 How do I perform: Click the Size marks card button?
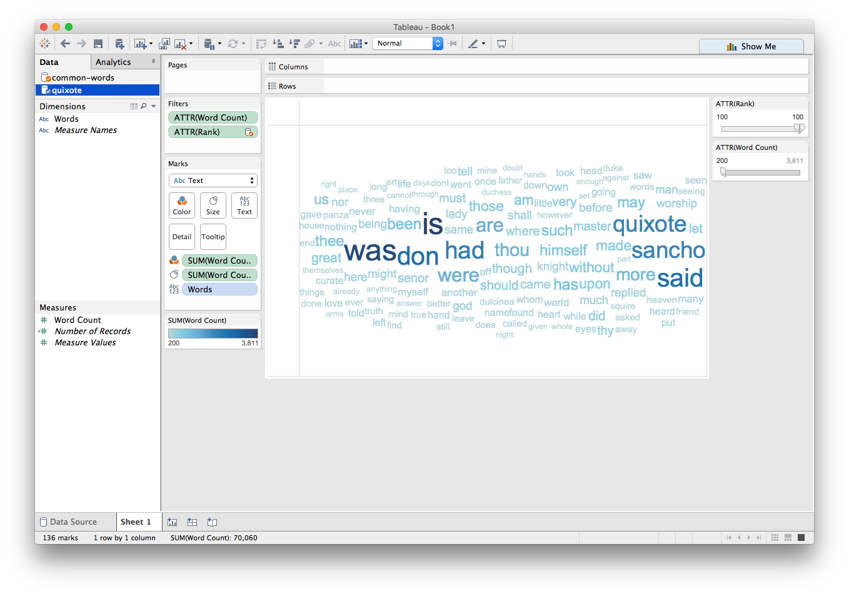point(213,205)
